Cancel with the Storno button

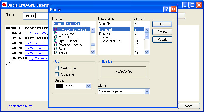pyautogui.click(x=162, y=32)
